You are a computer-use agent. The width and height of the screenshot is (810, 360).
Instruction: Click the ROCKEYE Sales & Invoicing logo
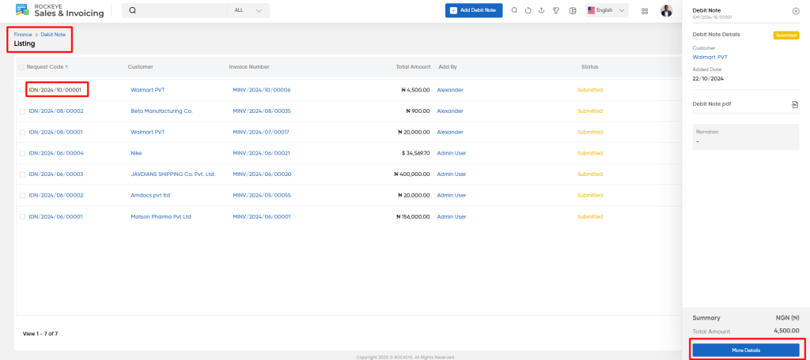pyautogui.click(x=59, y=10)
